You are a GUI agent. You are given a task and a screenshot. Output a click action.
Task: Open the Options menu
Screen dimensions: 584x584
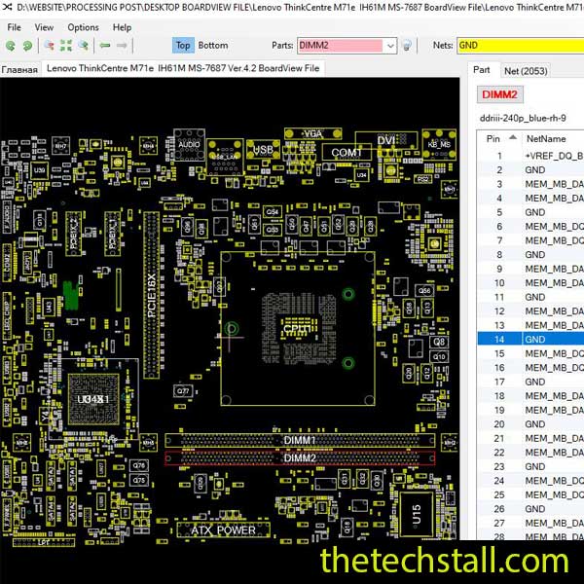coord(83,27)
